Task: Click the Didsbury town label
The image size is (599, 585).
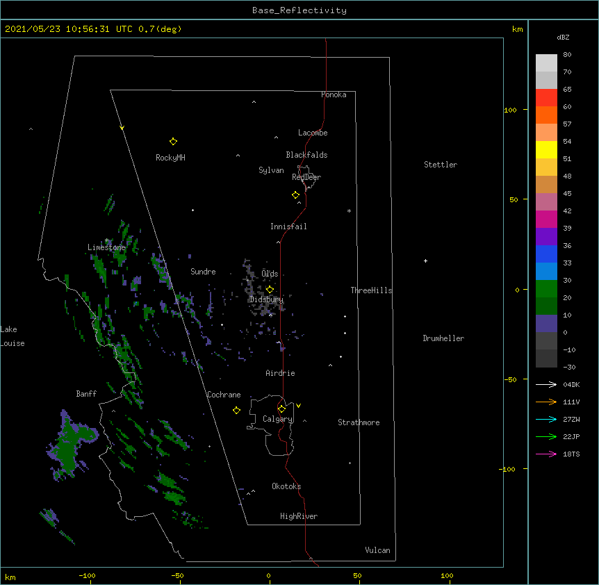Action: tap(267, 299)
